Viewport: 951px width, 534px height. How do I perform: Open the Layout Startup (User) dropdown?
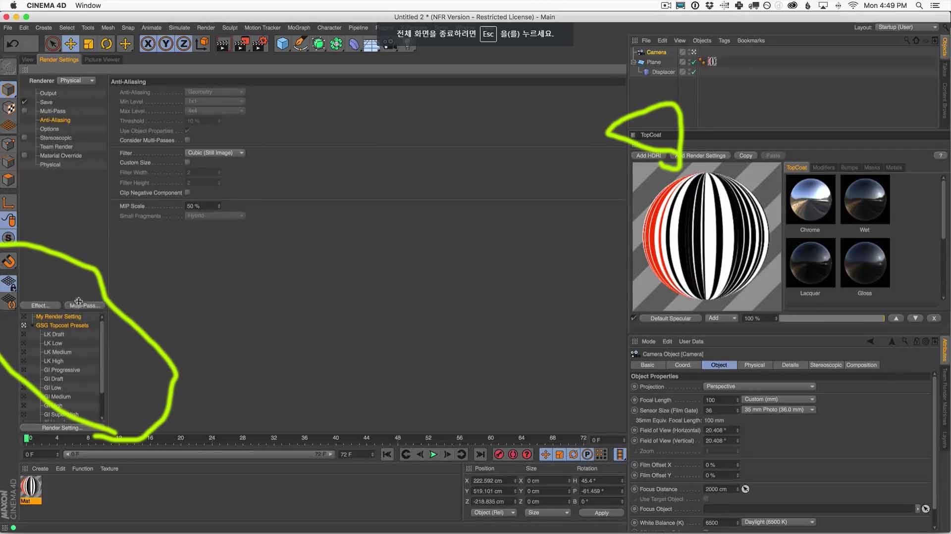906,27
